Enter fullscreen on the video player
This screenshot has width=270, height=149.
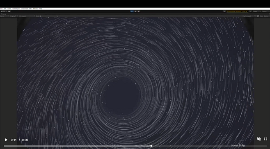(265, 139)
